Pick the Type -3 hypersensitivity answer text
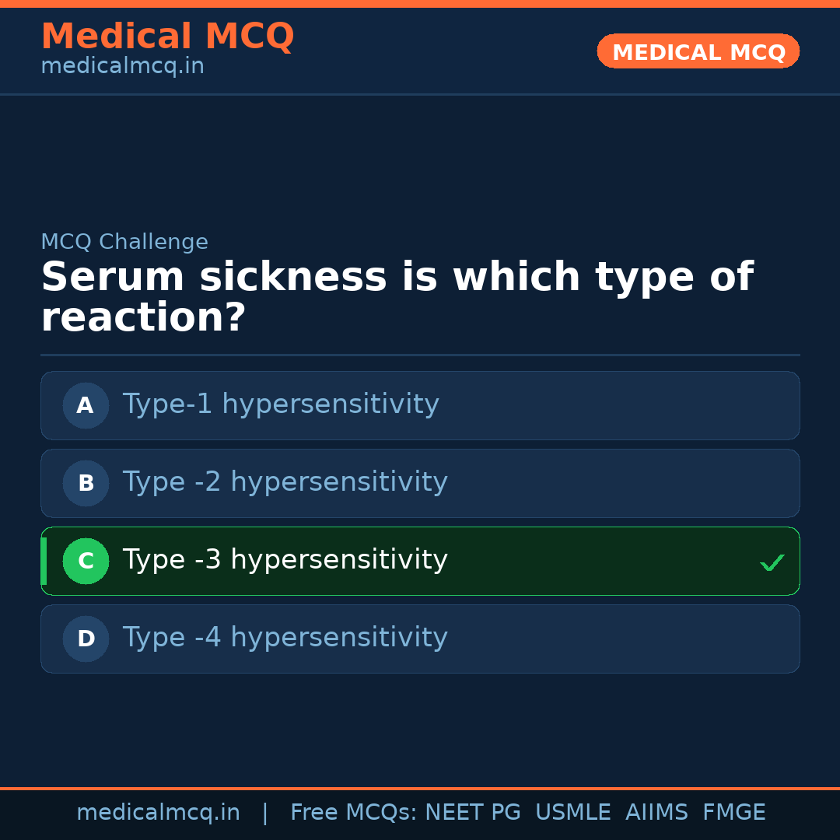The height and width of the screenshot is (840, 840). pyautogui.click(x=285, y=560)
